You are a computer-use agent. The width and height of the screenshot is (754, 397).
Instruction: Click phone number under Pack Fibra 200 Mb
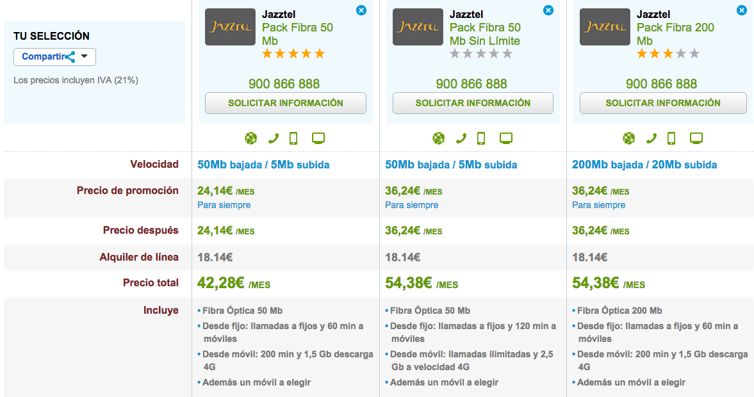pos(662,84)
